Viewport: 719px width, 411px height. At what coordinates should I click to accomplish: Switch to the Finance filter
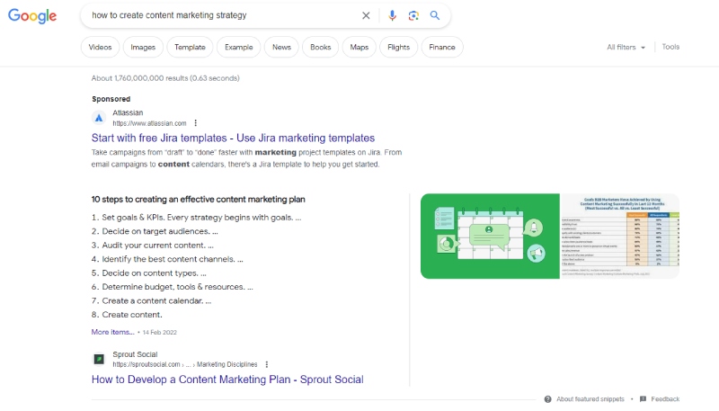click(442, 48)
